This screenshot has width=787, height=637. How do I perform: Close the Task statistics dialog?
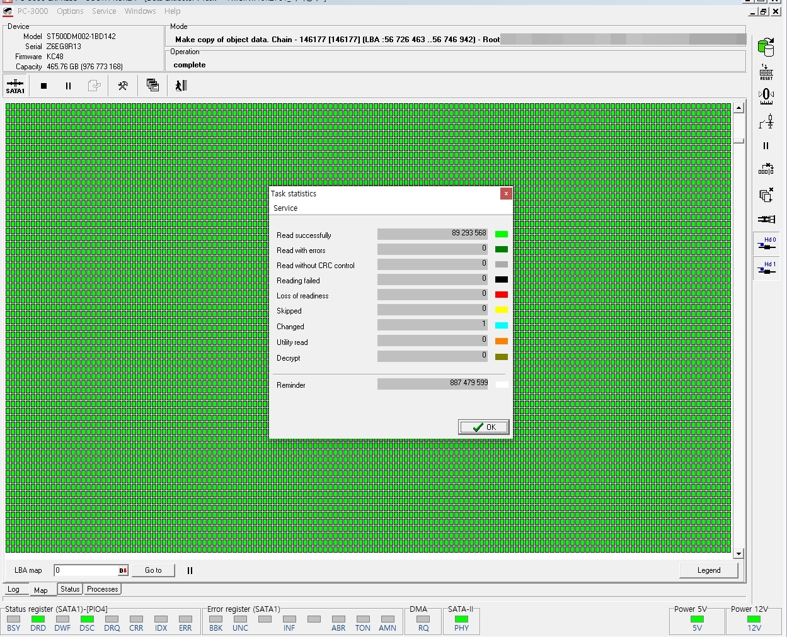click(x=505, y=194)
